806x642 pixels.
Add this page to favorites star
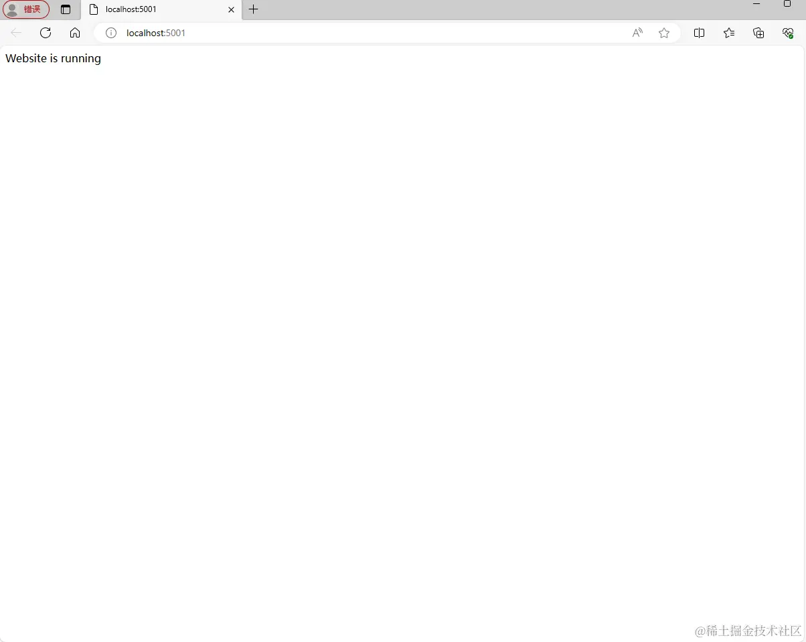[x=664, y=33]
